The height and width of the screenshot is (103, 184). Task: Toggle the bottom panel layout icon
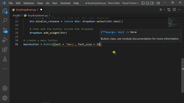147,3
